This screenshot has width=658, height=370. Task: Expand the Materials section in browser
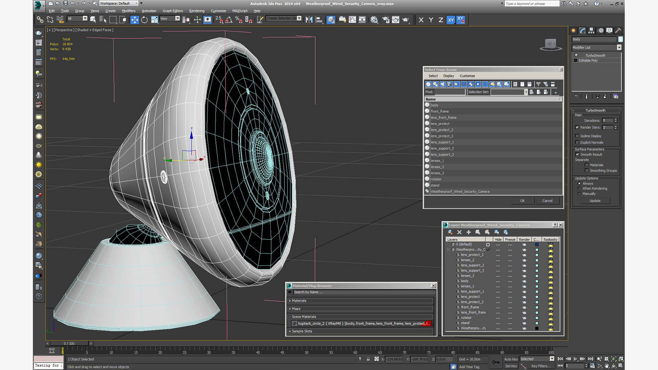[x=360, y=301]
